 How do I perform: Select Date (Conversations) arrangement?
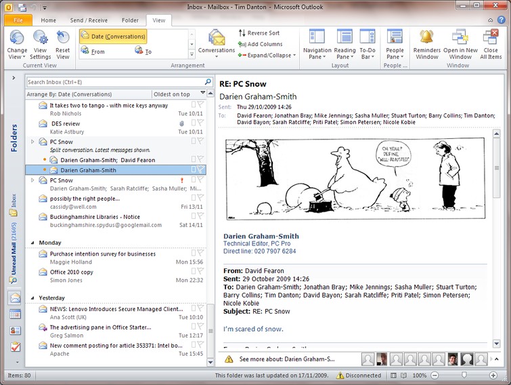113,36
